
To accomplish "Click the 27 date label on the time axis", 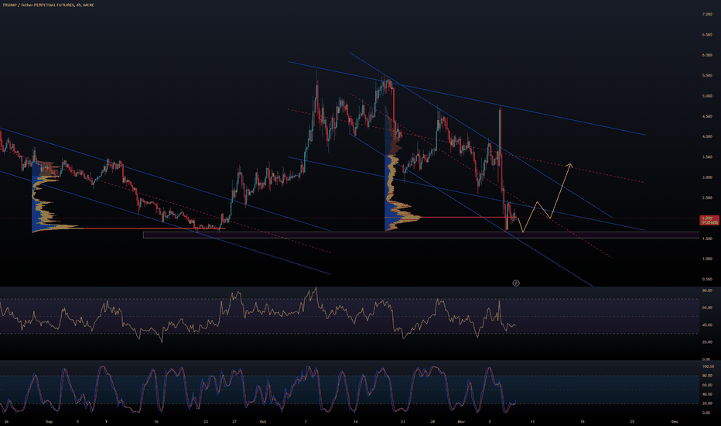I will coord(234,421).
